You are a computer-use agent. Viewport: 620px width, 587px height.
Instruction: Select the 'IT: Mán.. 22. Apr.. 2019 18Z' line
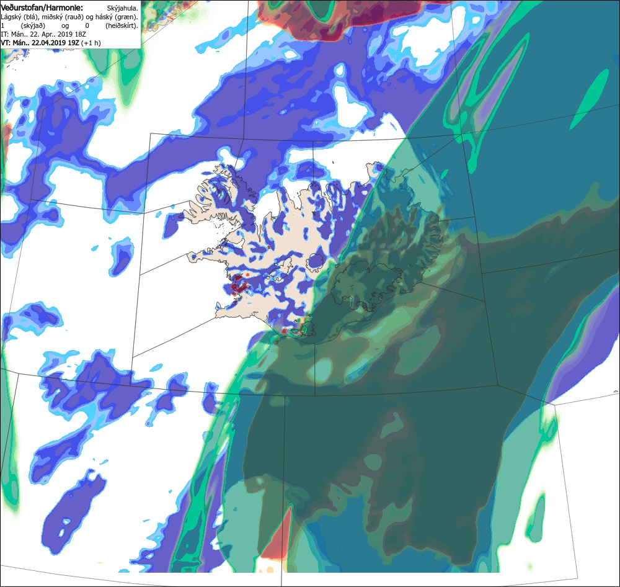[x=43, y=34]
